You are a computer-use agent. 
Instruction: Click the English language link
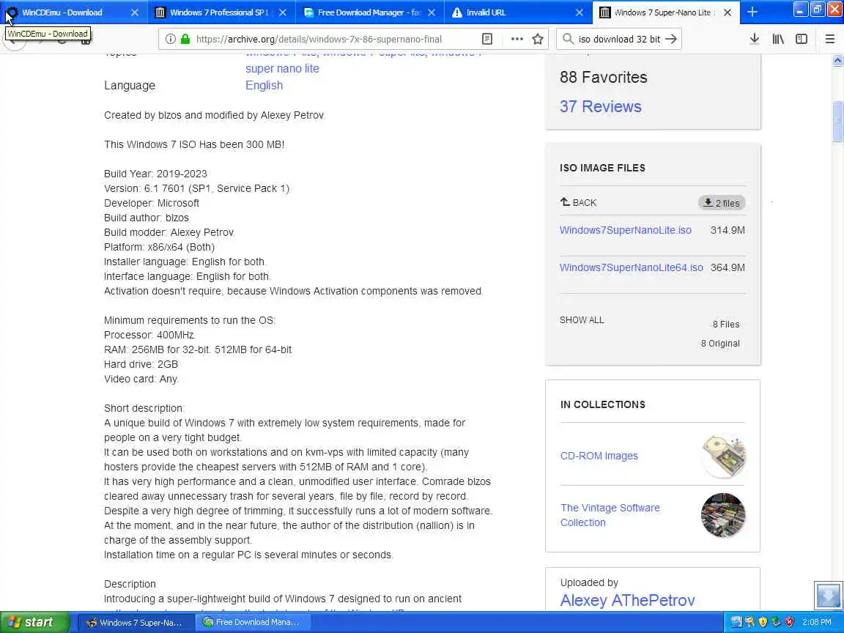click(x=264, y=85)
